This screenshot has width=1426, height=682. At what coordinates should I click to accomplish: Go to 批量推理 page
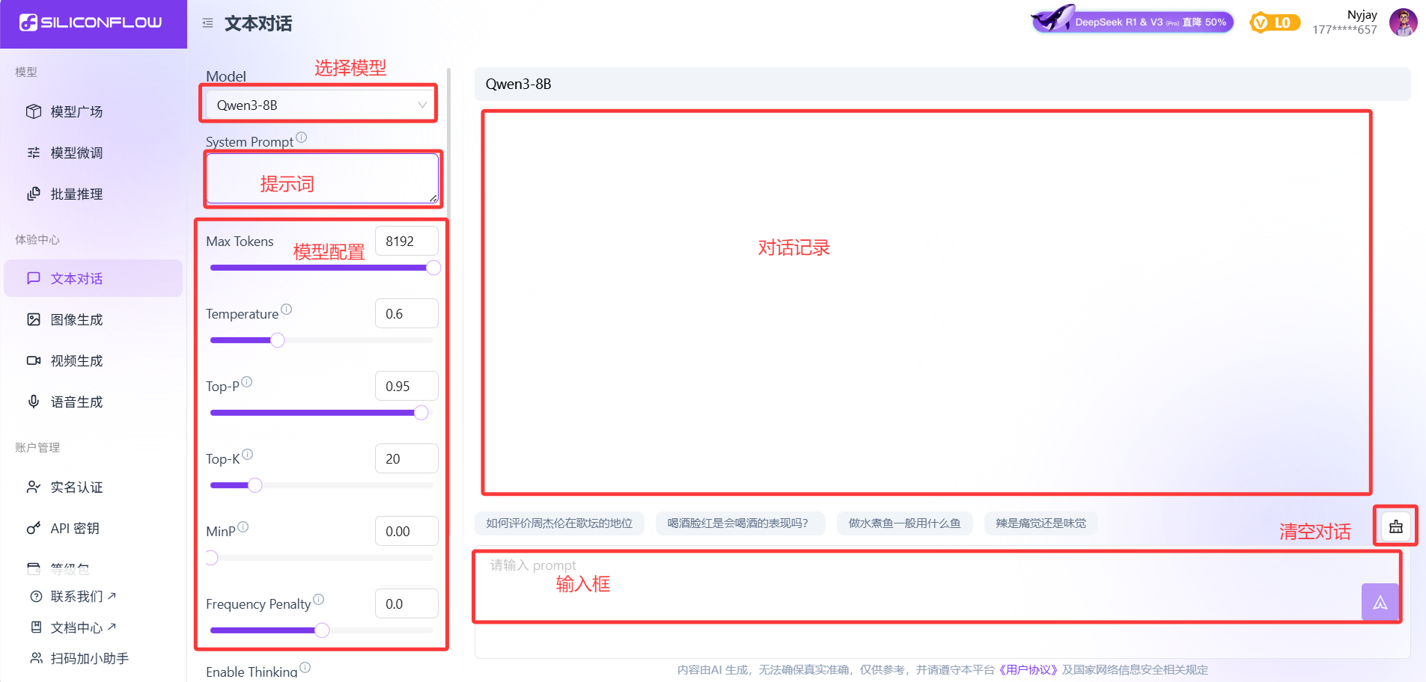pyautogui.click(x=93, y=194)
